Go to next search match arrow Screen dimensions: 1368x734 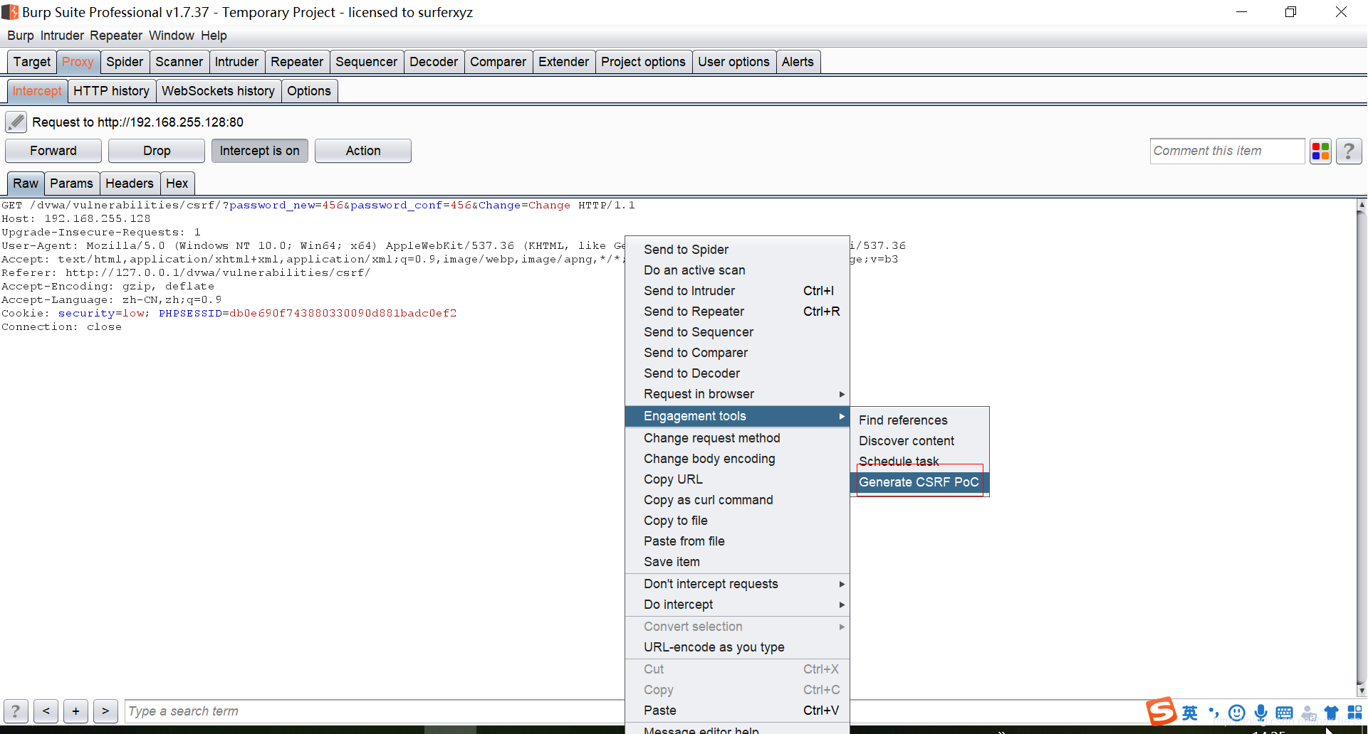coord(105,711)
